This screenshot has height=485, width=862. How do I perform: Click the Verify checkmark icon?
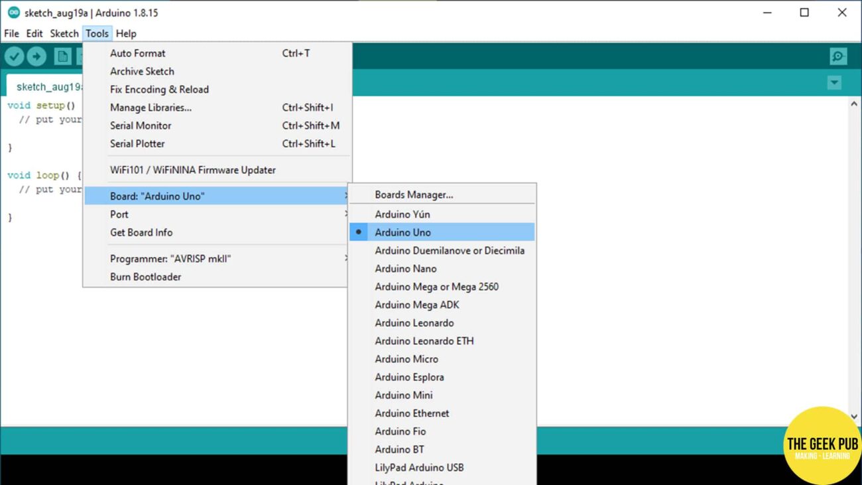click(14, 56)
